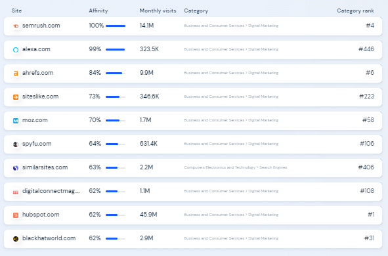Click the ahrefs.com 84% affinity bar

pos(116,73)
